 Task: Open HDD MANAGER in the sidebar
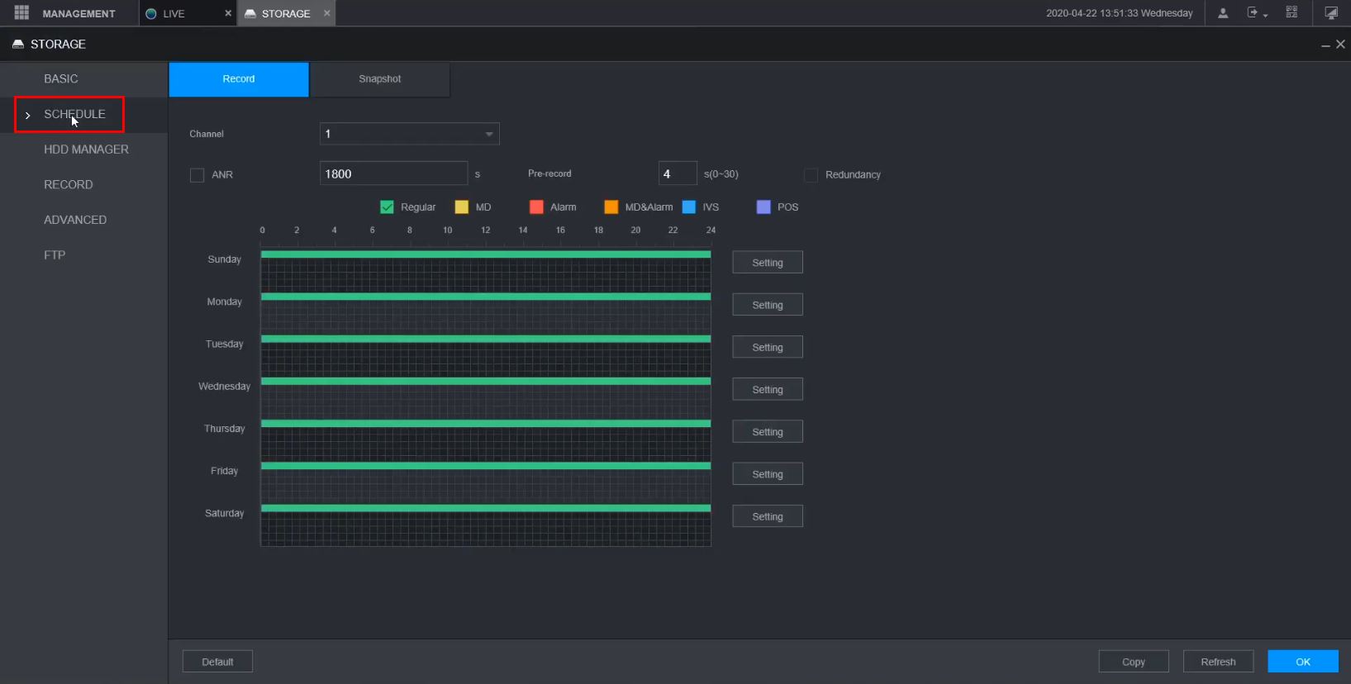[86, 150]
